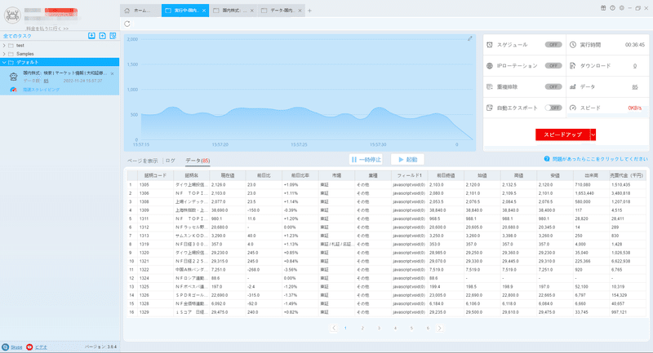Click the data count 85 in right panel
The image size is (653, 353).
(635, 87)
